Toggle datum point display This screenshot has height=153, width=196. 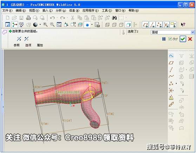tap(159, 25)
